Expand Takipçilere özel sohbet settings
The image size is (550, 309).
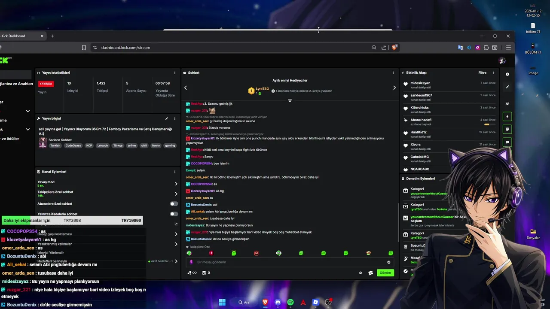(x=176, y=194)
